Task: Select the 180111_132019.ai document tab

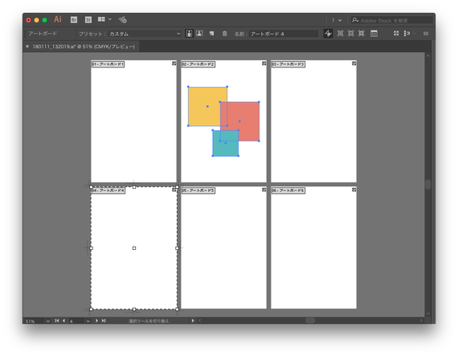Action: click(84, 47)
